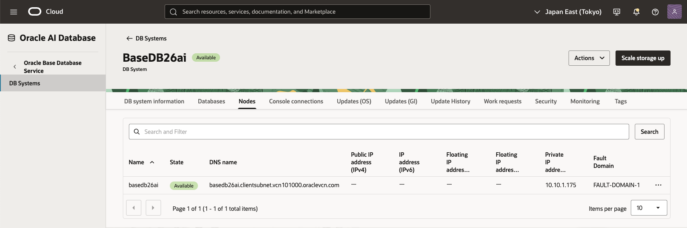
Task: Click the DNS name column header
Action: coord(223,162)
